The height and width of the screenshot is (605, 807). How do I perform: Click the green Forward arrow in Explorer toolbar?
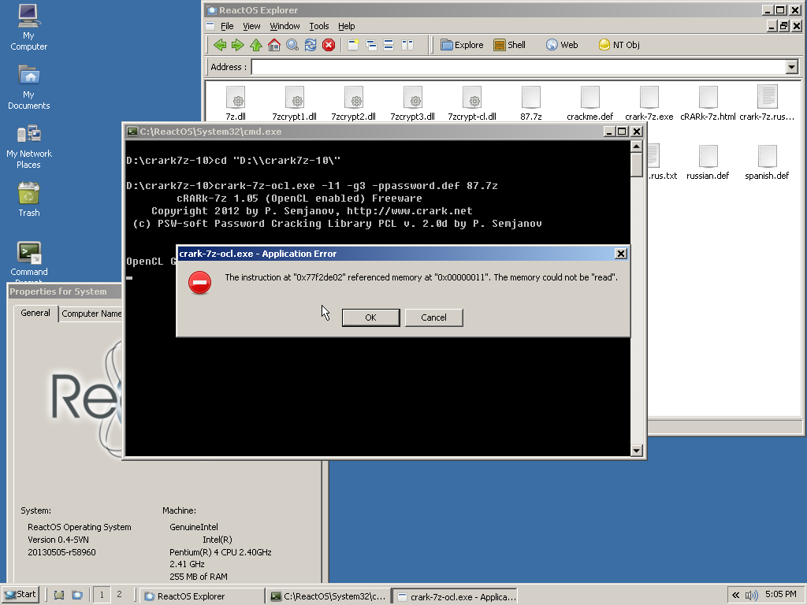238,45
